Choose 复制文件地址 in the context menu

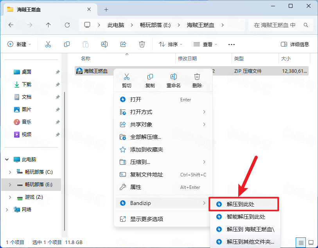click(163, 174)
